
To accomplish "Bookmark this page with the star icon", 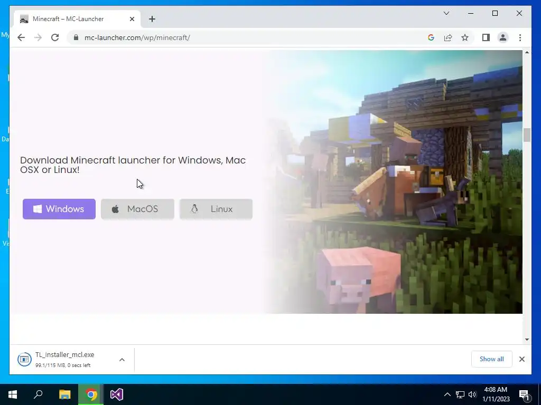I will point(465,37).
